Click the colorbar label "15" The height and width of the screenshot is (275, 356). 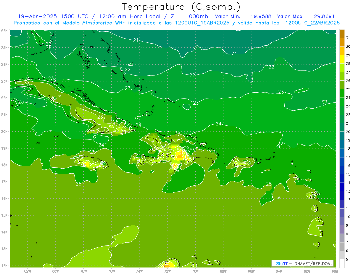[x=348, y=174]
